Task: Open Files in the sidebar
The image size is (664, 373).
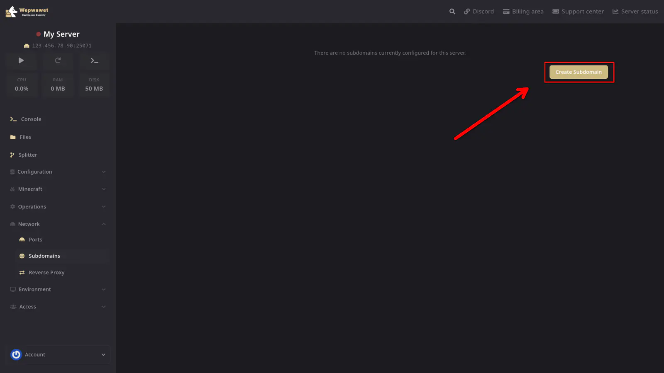Action: 25,137
